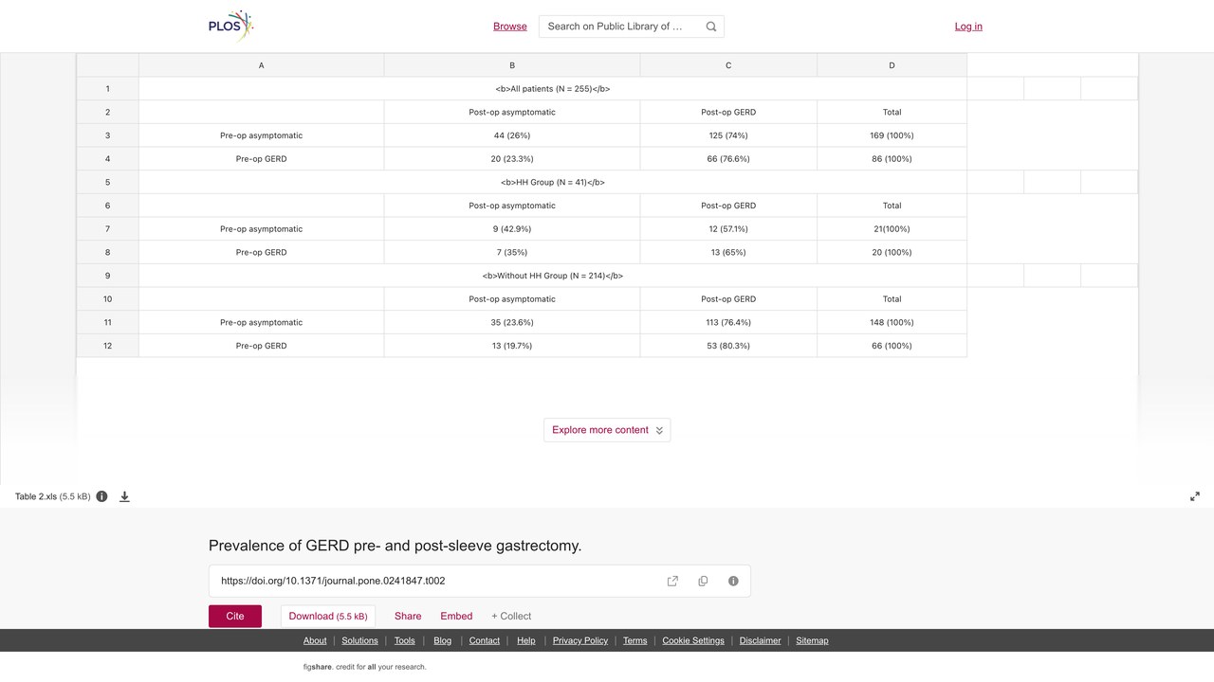
Task: Open DOI link in new window icon
Action: (672, 581)
